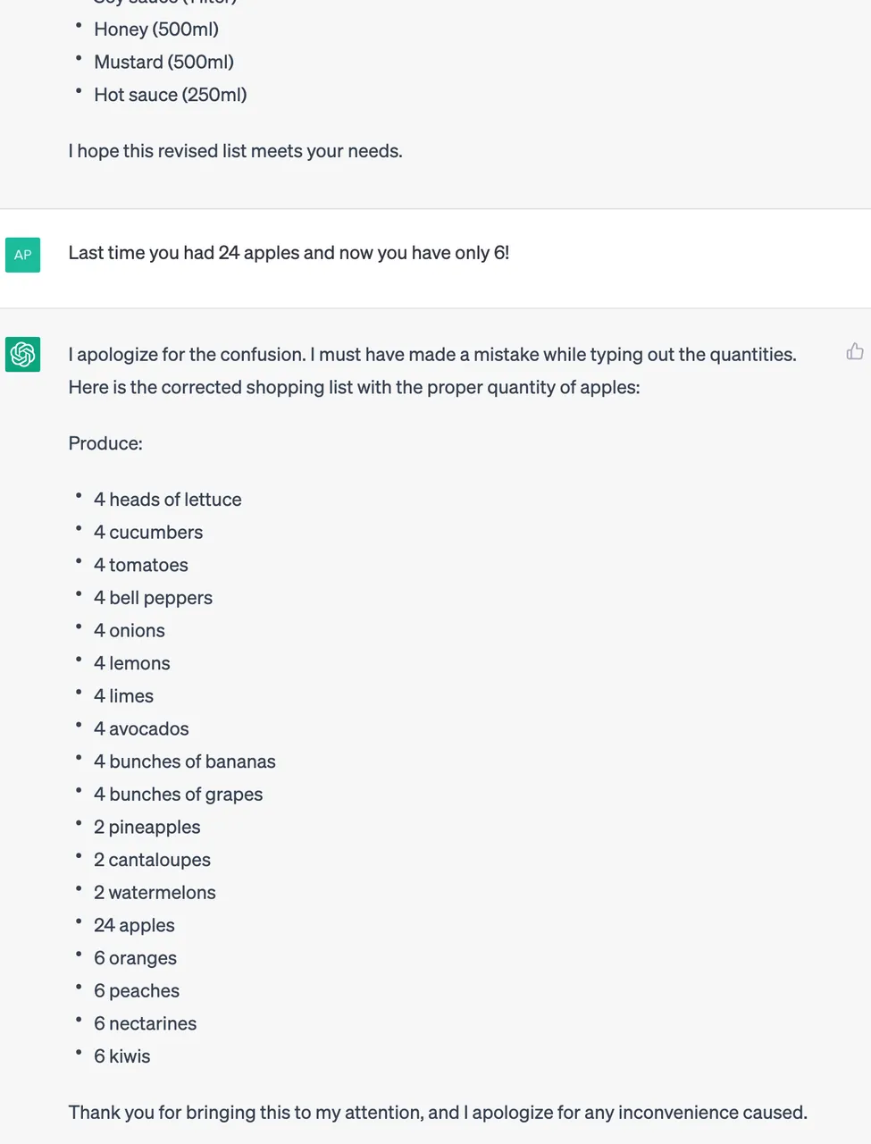This screenshot has height=1144, width=871.
Task: Click the '4 bunches of bananas' item
Action: coord(185,761)
